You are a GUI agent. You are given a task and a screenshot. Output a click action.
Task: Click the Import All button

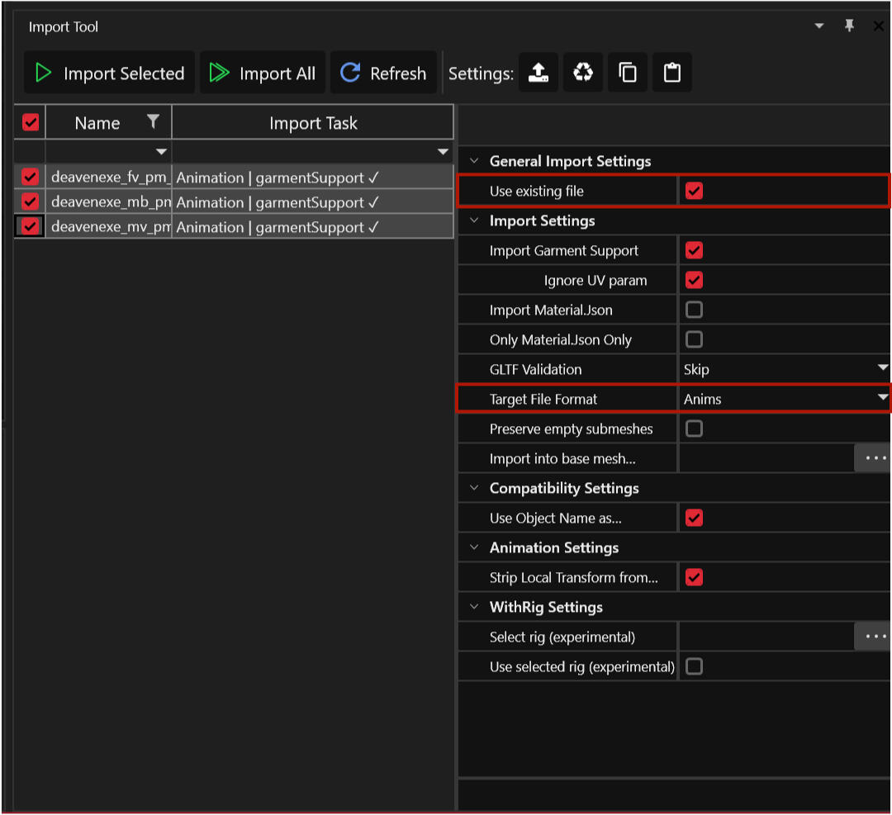click(x=263, y=73)
